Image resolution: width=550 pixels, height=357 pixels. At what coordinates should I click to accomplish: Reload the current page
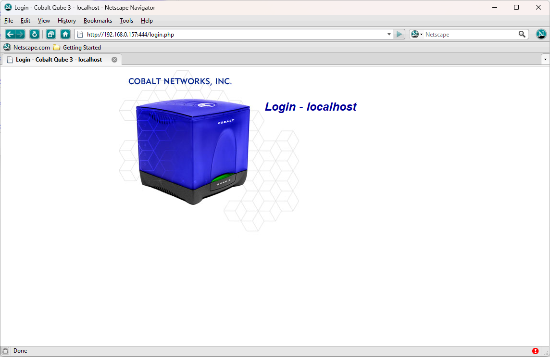click(34, 34)
